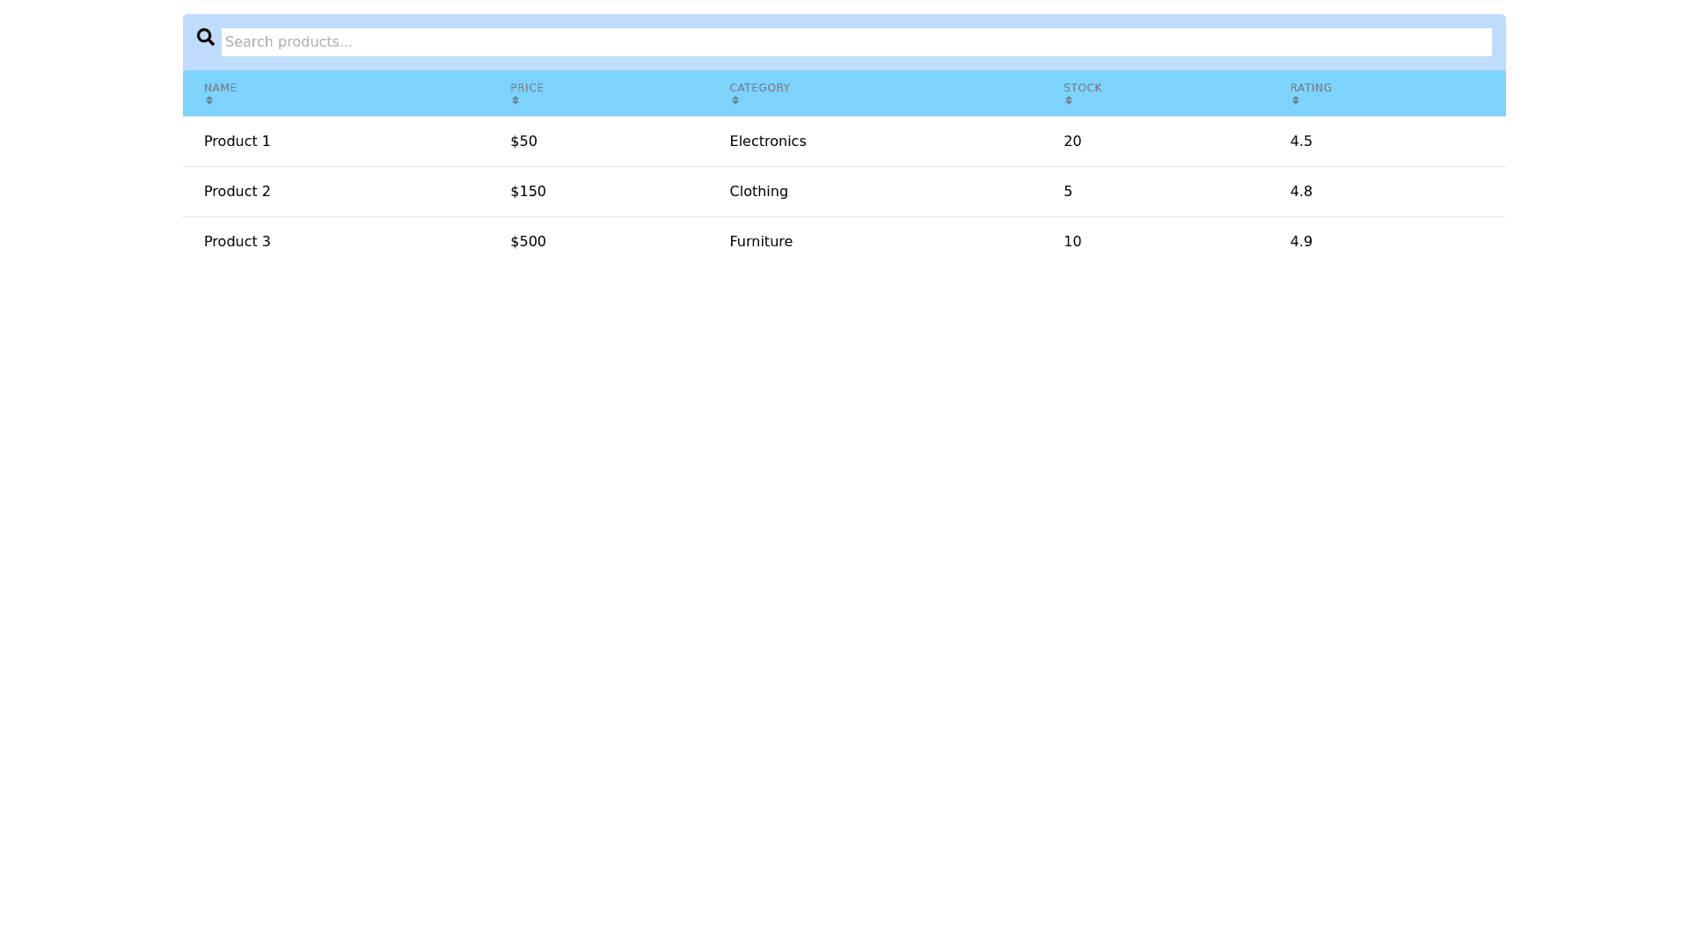This screenshot has width=1689, height=950.
Task: Click the sort arrows under Price
Action: [x=515, y=100]
